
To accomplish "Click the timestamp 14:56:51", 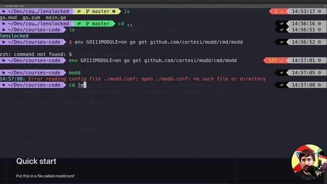I will point(303,30).
